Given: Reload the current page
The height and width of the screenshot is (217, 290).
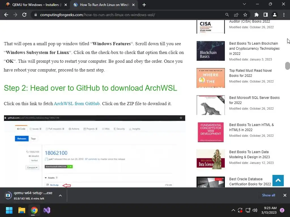Looking at the screenshot, I should (x=24, y=15).
